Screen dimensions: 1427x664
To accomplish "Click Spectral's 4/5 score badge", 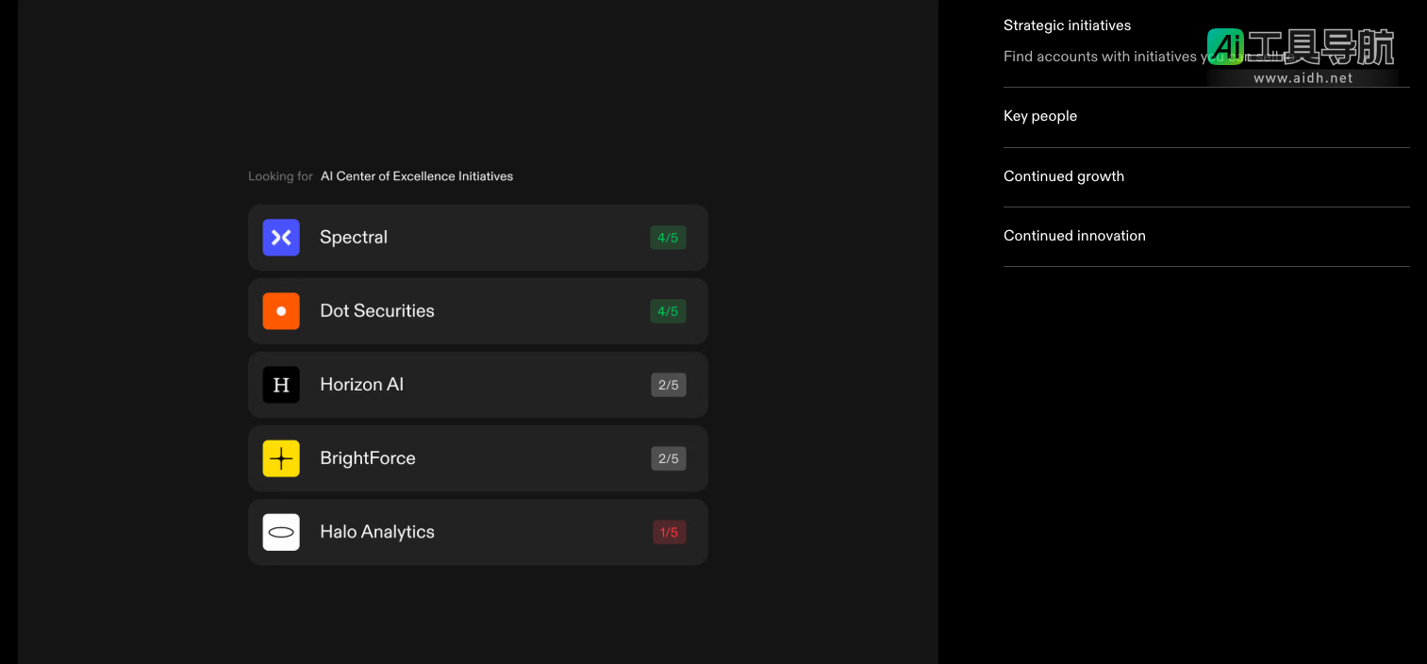I will point(668,238).
